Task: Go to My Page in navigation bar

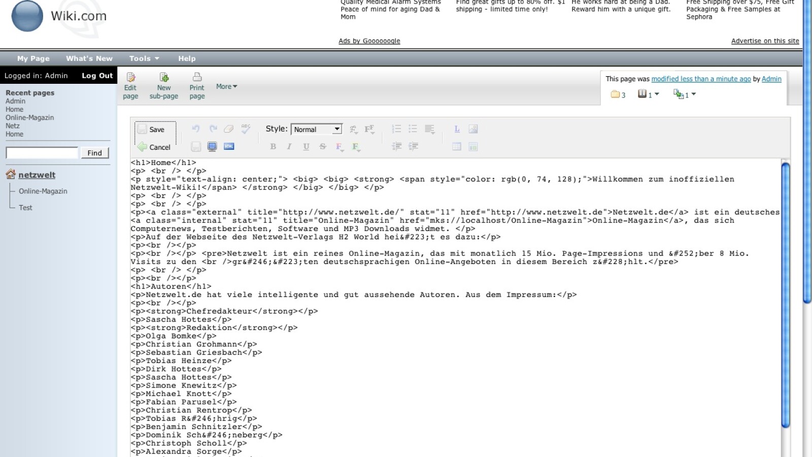Action: 33,58
